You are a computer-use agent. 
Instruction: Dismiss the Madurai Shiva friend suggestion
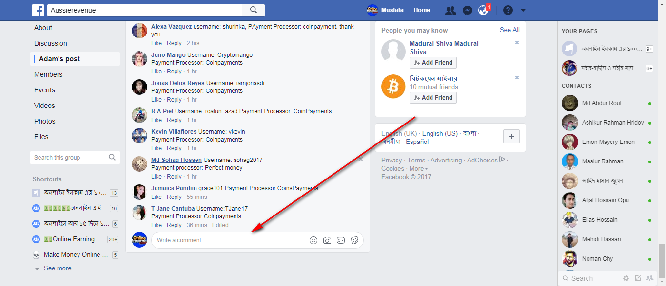click(x=517, y=43)
